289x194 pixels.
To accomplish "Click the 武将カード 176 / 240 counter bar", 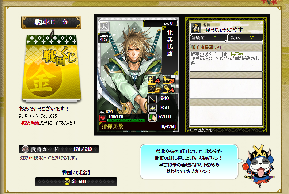I will tap(59, 149).
